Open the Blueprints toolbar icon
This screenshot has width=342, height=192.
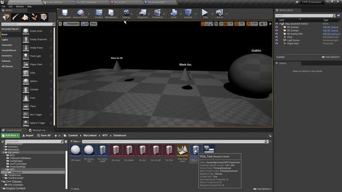[143, 14]
